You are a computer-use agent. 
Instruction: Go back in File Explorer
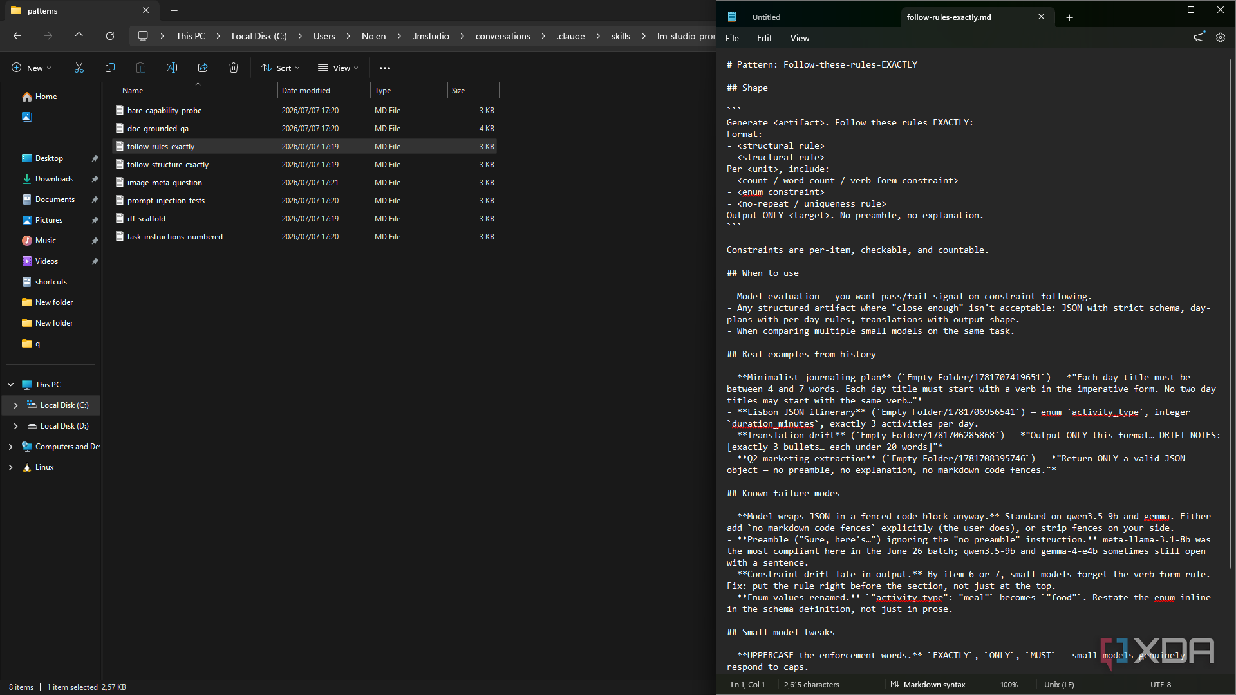[x=17, y=36]
